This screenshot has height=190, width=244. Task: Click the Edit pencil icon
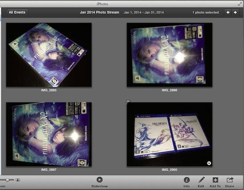(x=201, y=180)
